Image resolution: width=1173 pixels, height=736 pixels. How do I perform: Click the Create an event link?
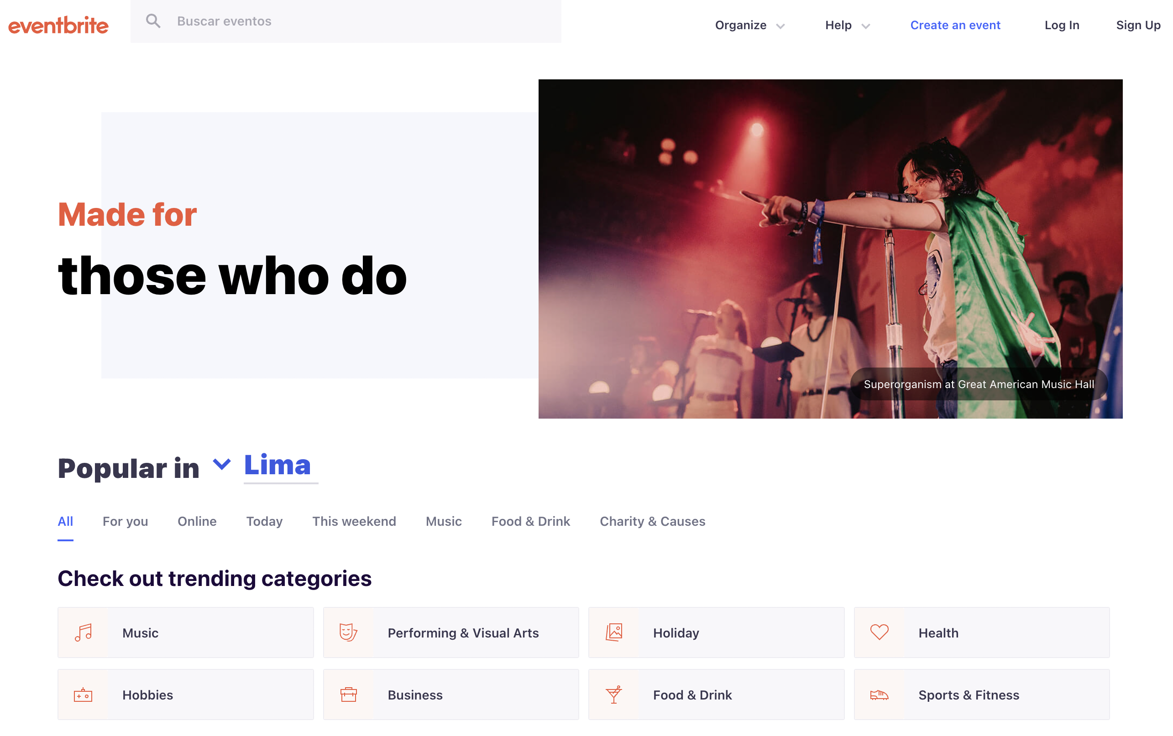(955, 25)
